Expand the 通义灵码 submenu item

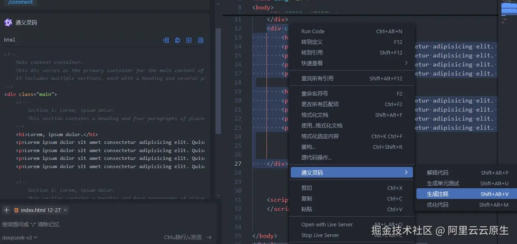tap(352, 173)
